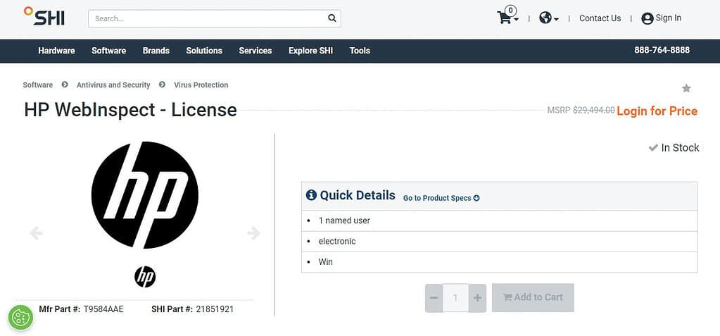The width and height of the screenshot is (720, 336).
Task: Click the 'electronic' detail row
Action: click(499, 242)
